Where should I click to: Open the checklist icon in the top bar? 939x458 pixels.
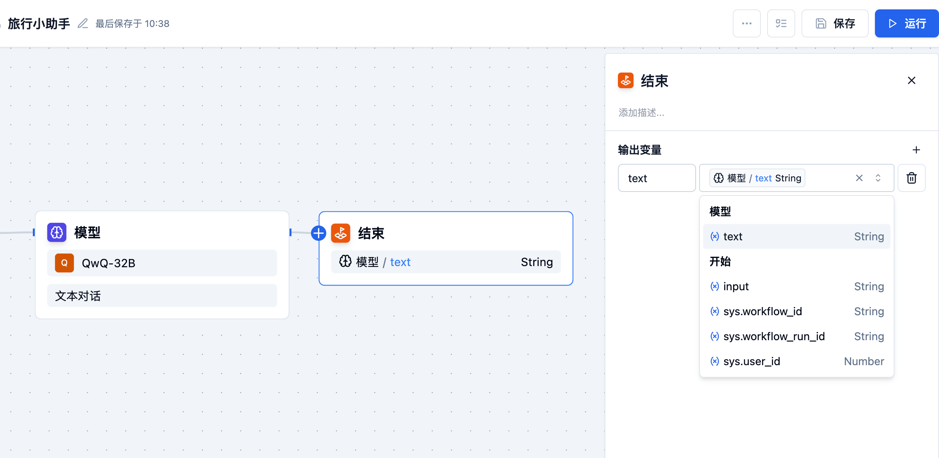tap(781, 23)
